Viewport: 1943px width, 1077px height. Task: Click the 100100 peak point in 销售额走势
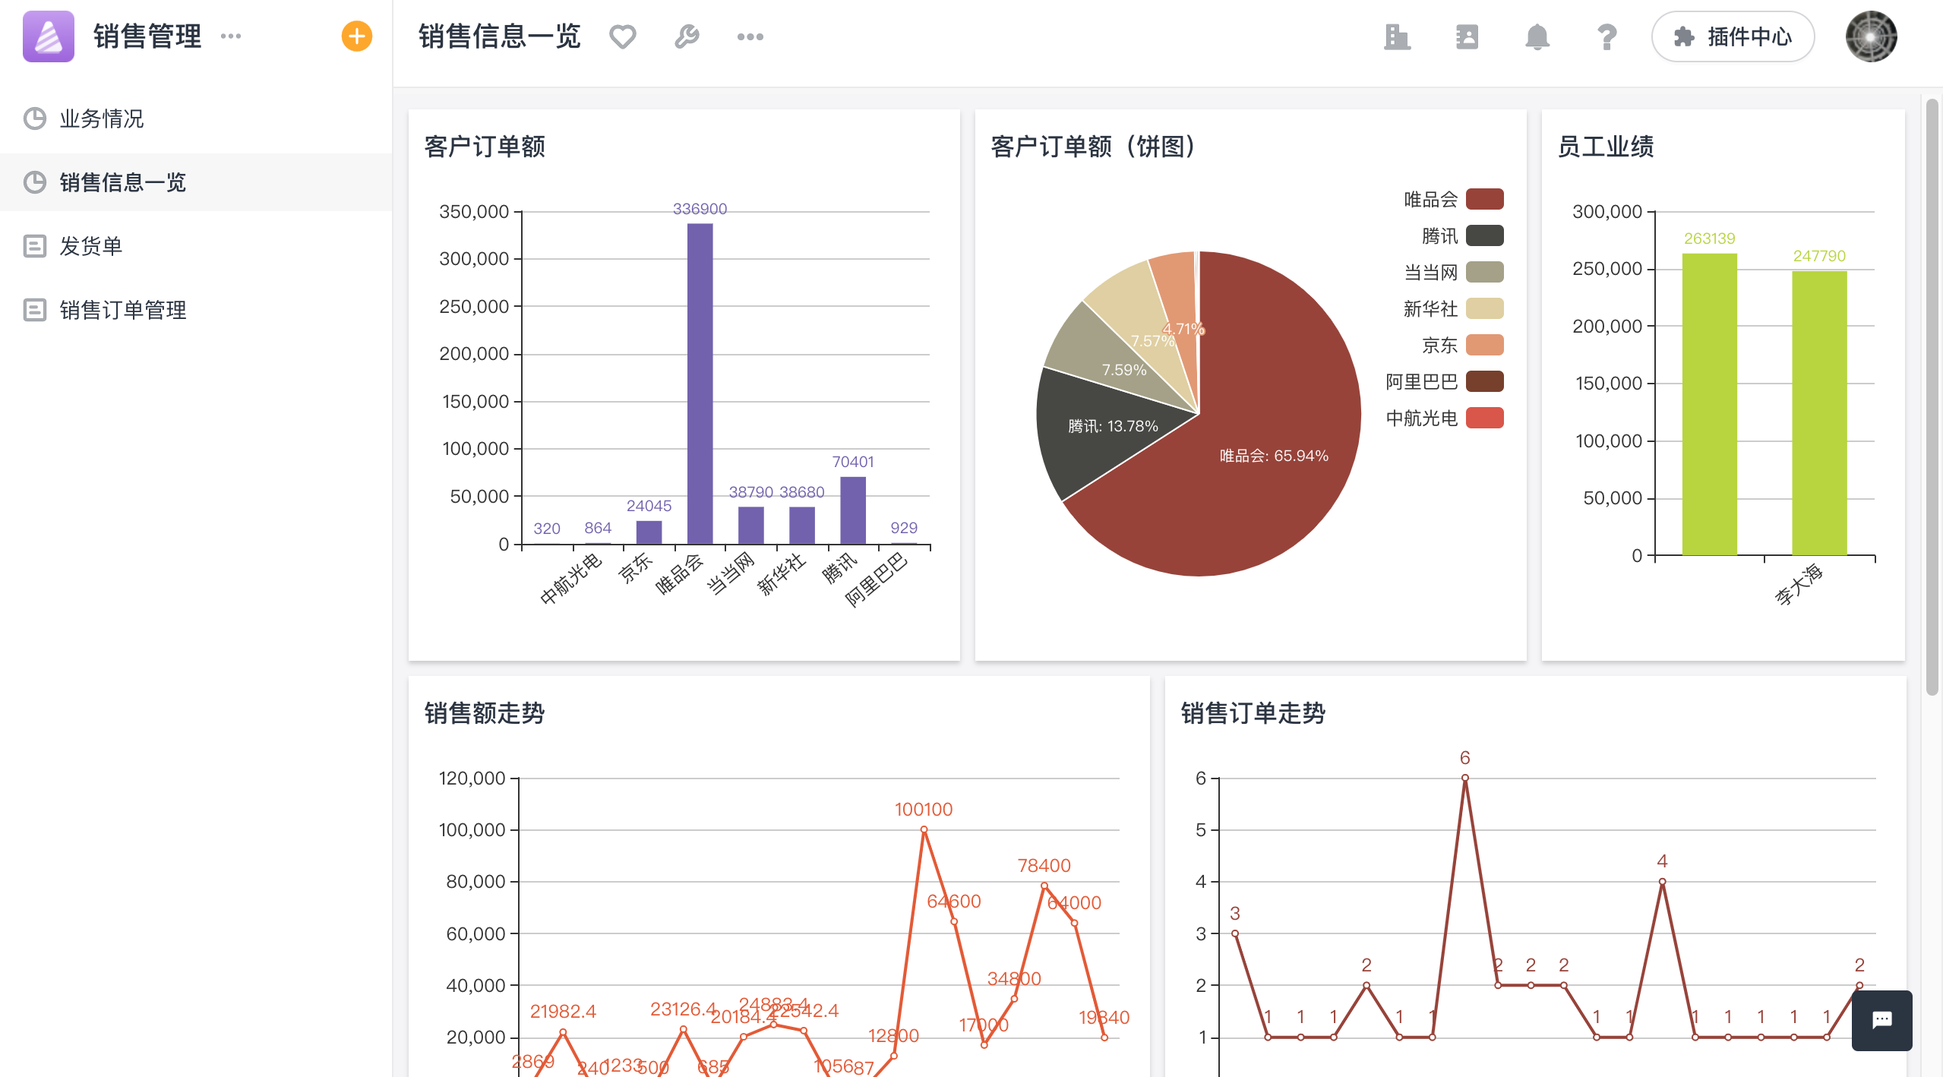[924, 829]
